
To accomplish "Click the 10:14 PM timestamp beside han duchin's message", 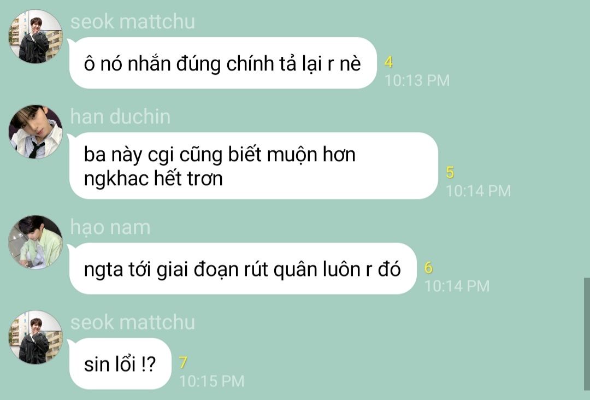I will click(478, 191).
